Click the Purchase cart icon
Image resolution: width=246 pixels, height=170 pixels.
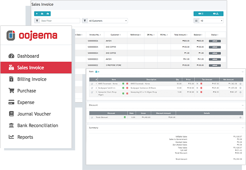[x=11, y=91]
